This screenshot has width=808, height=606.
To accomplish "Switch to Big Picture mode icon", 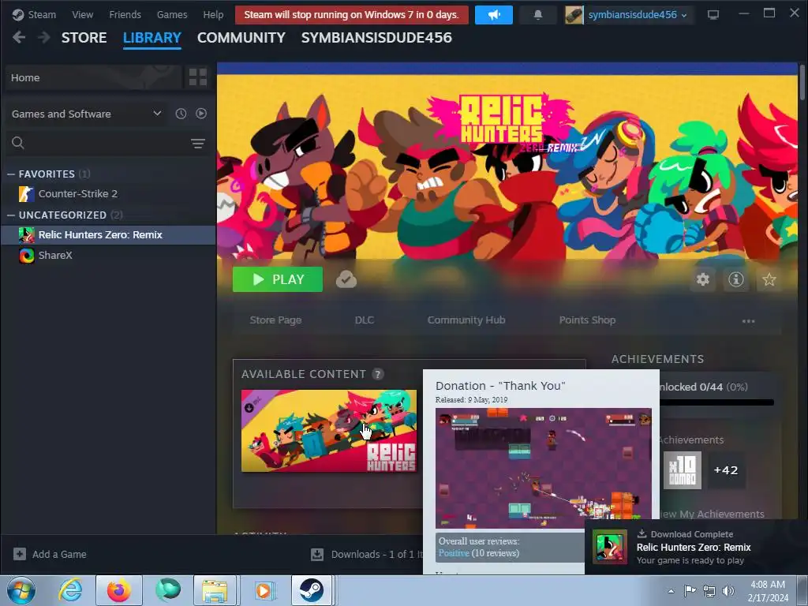I will [x=713, y=15].
